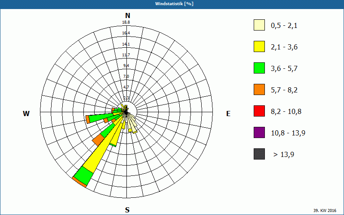Click the green 3,6 - 5,7 legend swatch
The image size is (344, 215).
click(259, 68)
